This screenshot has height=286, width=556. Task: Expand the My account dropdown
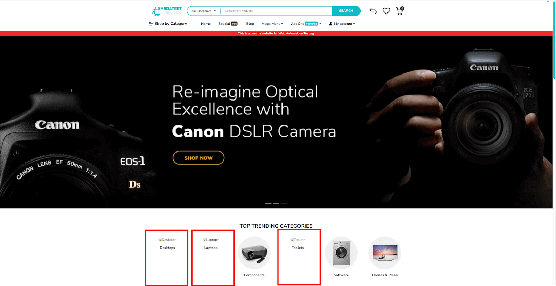click(342, 24)
